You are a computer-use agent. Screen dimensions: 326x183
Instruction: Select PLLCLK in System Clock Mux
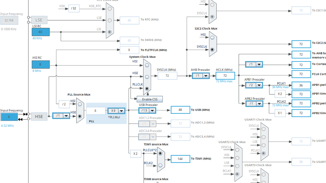(147, 89)
